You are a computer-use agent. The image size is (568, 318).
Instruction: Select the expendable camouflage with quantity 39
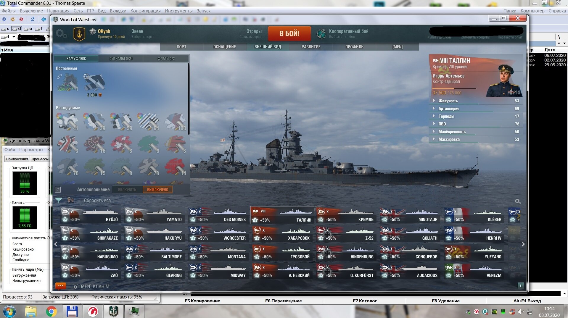click(94, 121)
